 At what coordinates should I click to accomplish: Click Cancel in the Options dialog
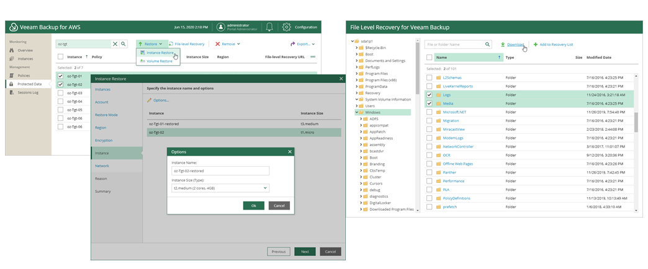click(x=279, y=205)
